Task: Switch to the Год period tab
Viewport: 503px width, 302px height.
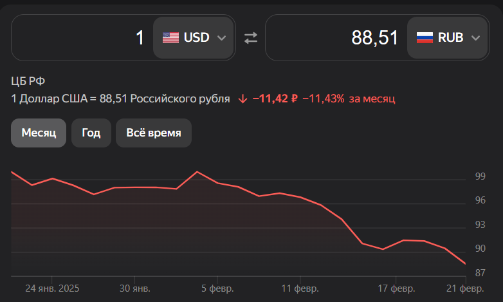Action: pyautogui.click(x=91, y=133)
